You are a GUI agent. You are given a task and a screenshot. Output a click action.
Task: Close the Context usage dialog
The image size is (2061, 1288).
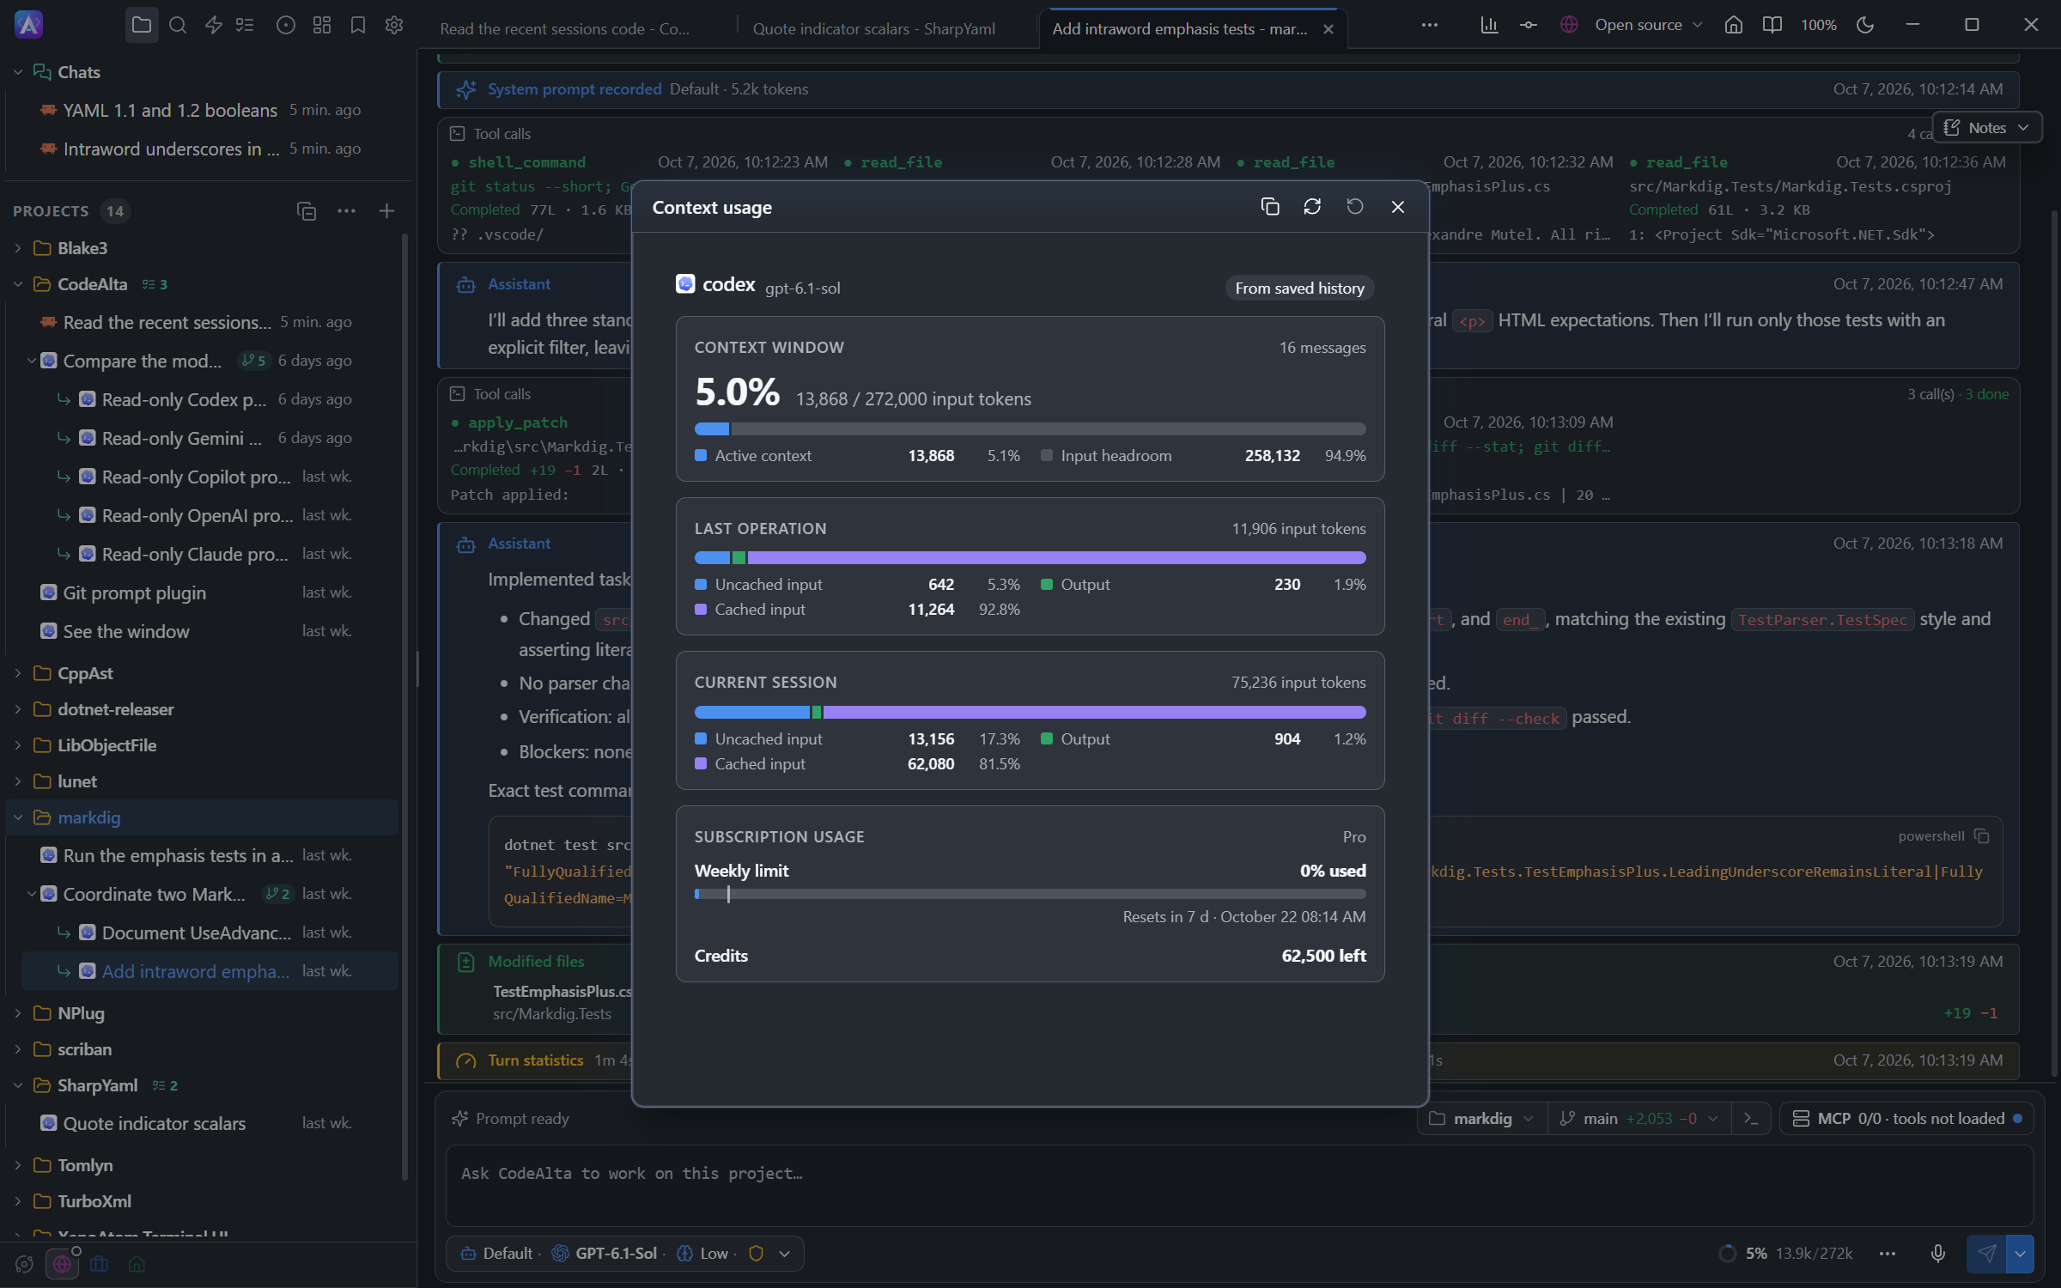1398,207
